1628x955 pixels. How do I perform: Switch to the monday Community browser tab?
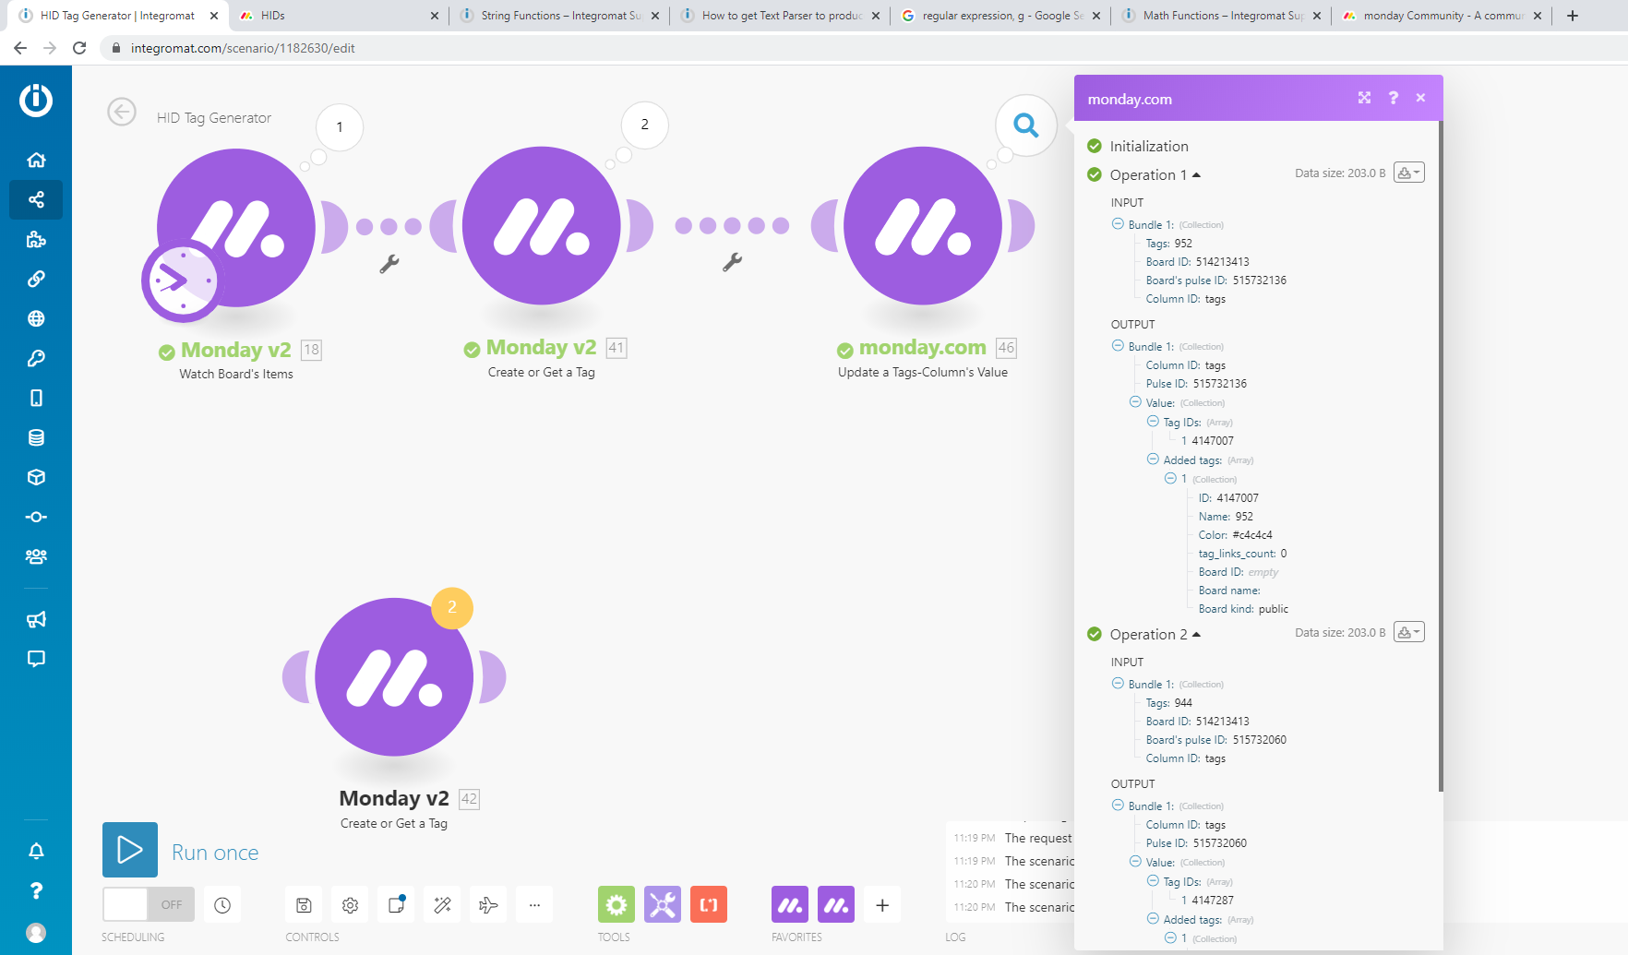[x=1442, y=16]
